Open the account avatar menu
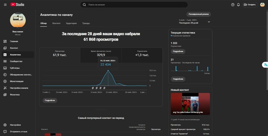Image resolution: width=268 pixels, height=136 pixels. coord(262,5)
